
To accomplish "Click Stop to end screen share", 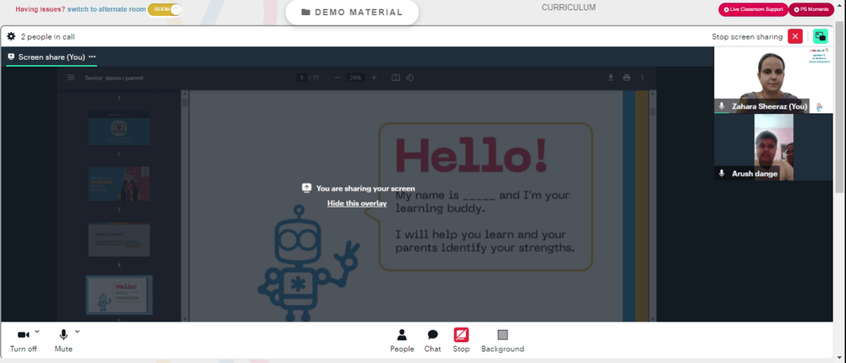I will tap(461, 341).
